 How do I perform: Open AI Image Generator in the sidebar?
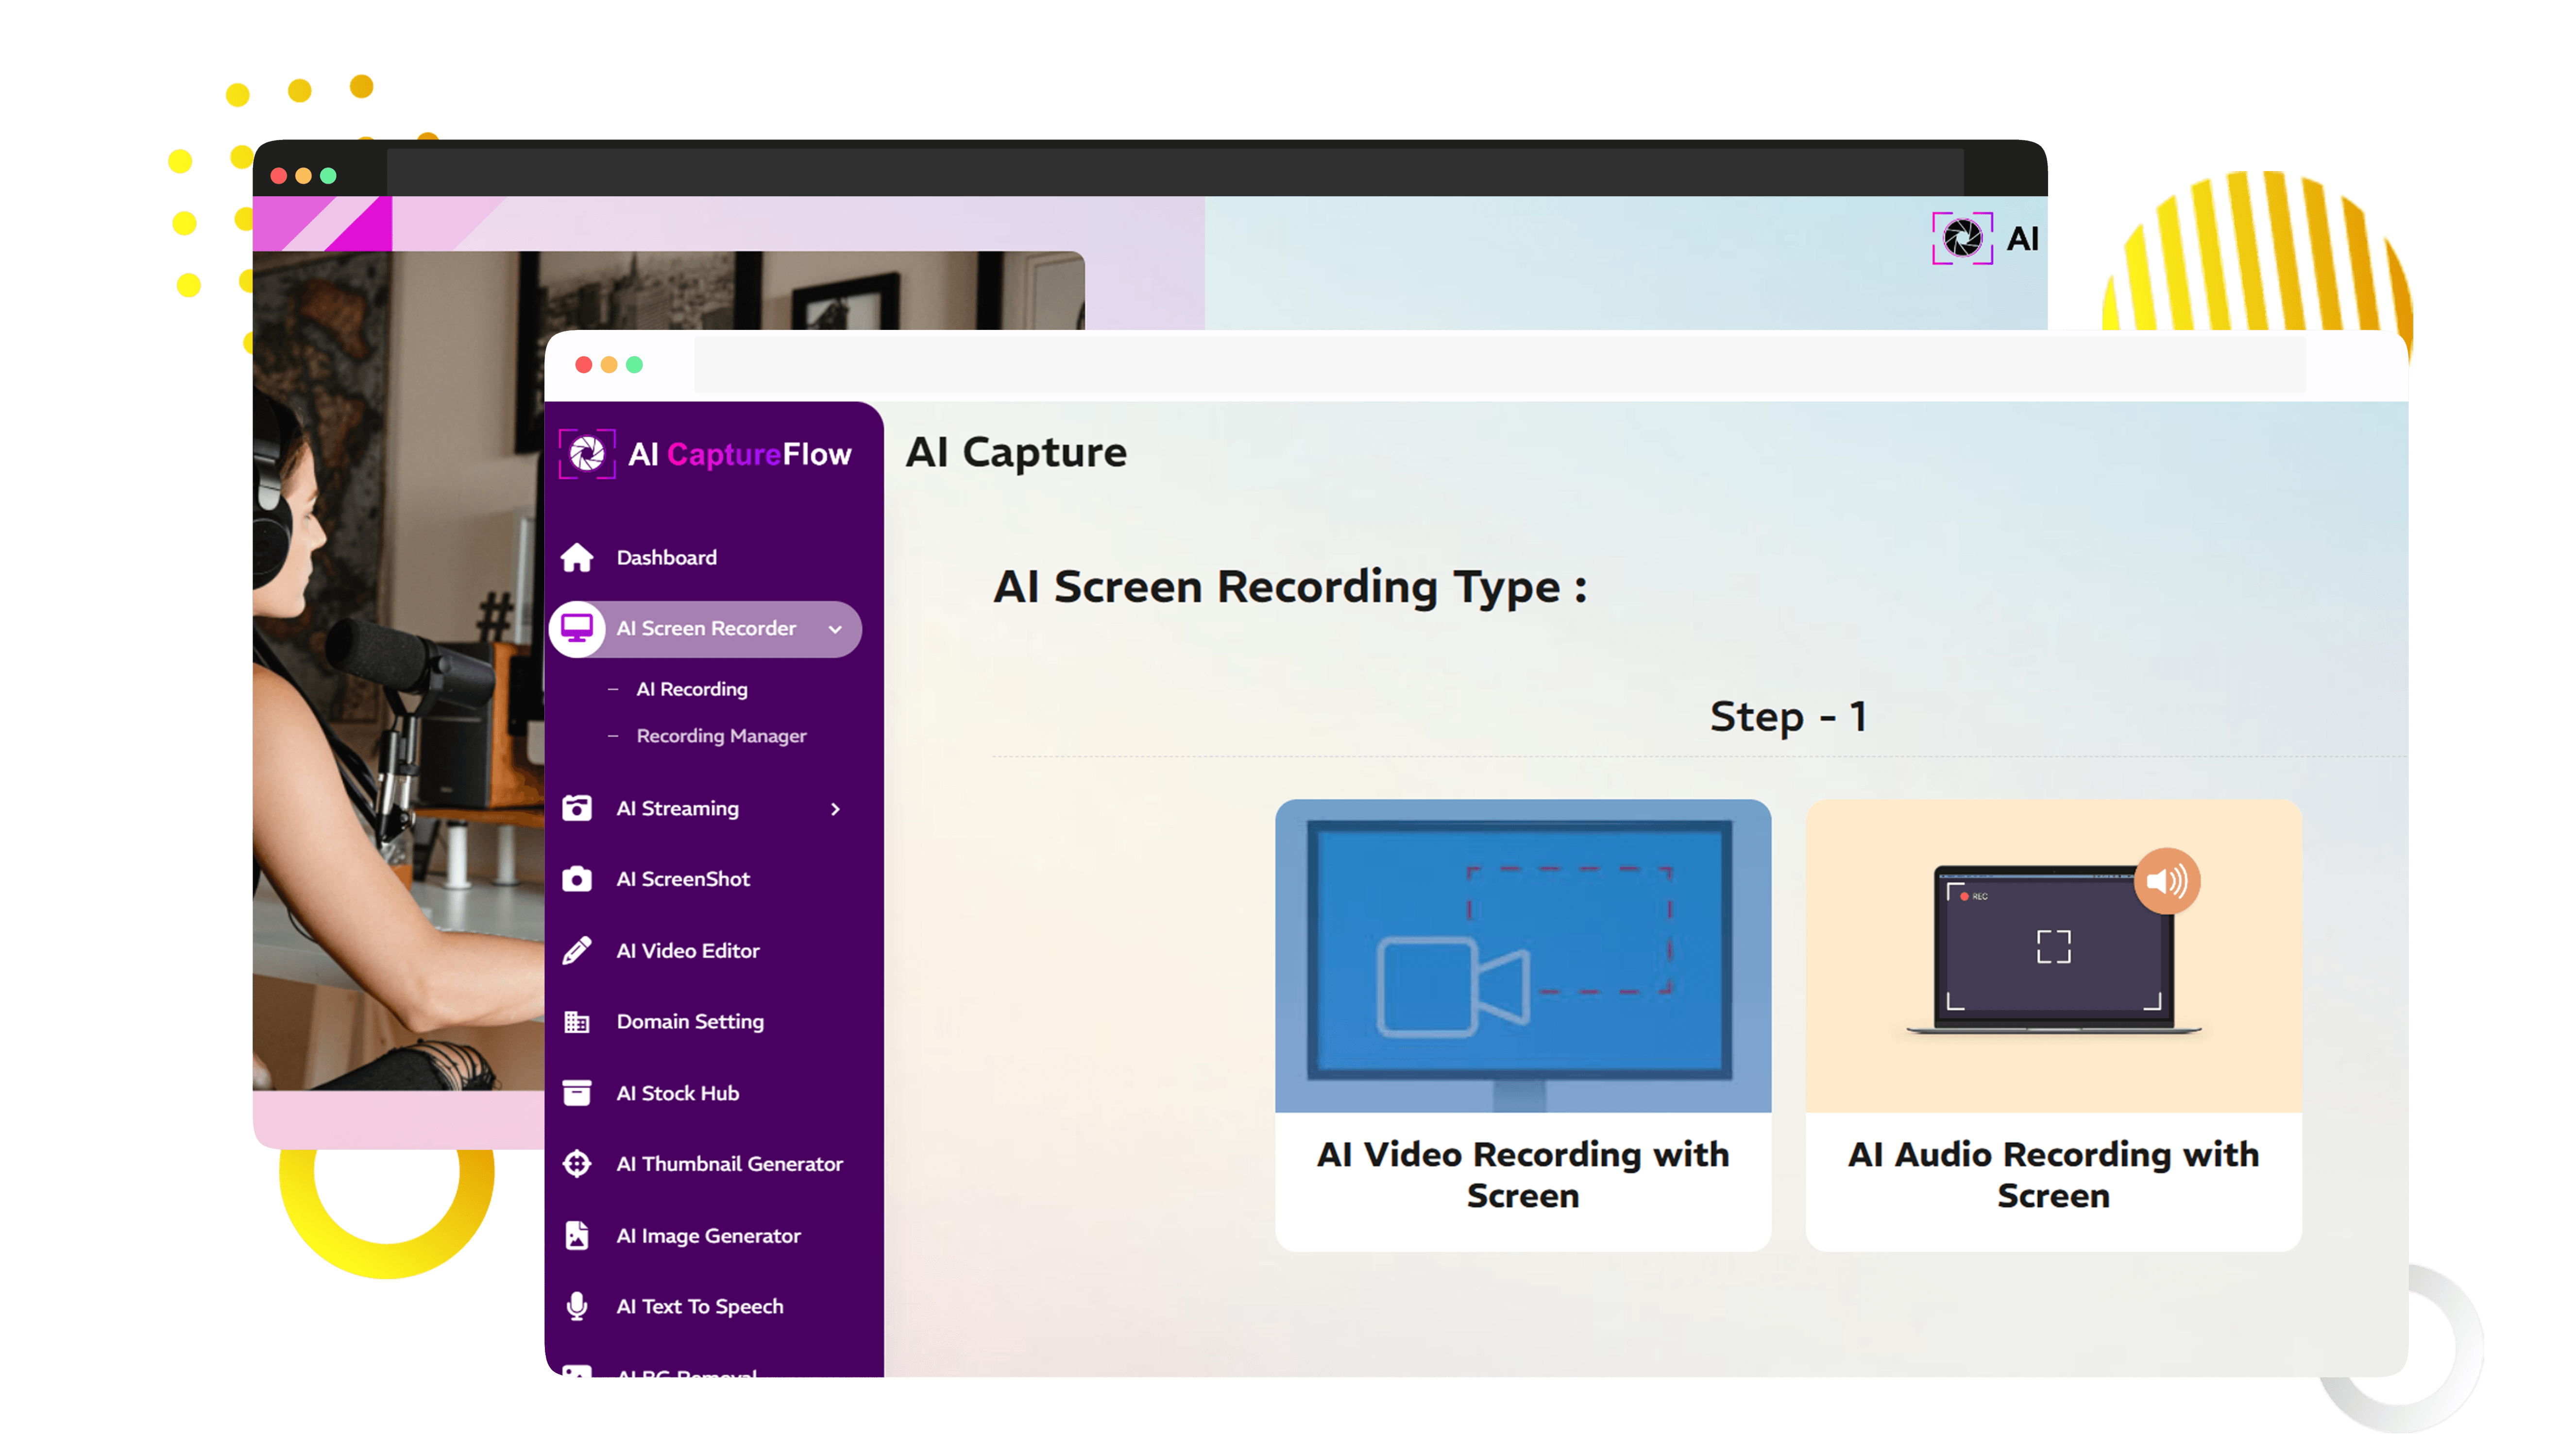point(708,1236)
